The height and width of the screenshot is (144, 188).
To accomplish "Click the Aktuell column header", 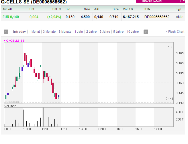I will [7, 9].
